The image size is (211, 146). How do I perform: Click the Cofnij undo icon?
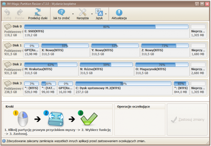[7, 12]
